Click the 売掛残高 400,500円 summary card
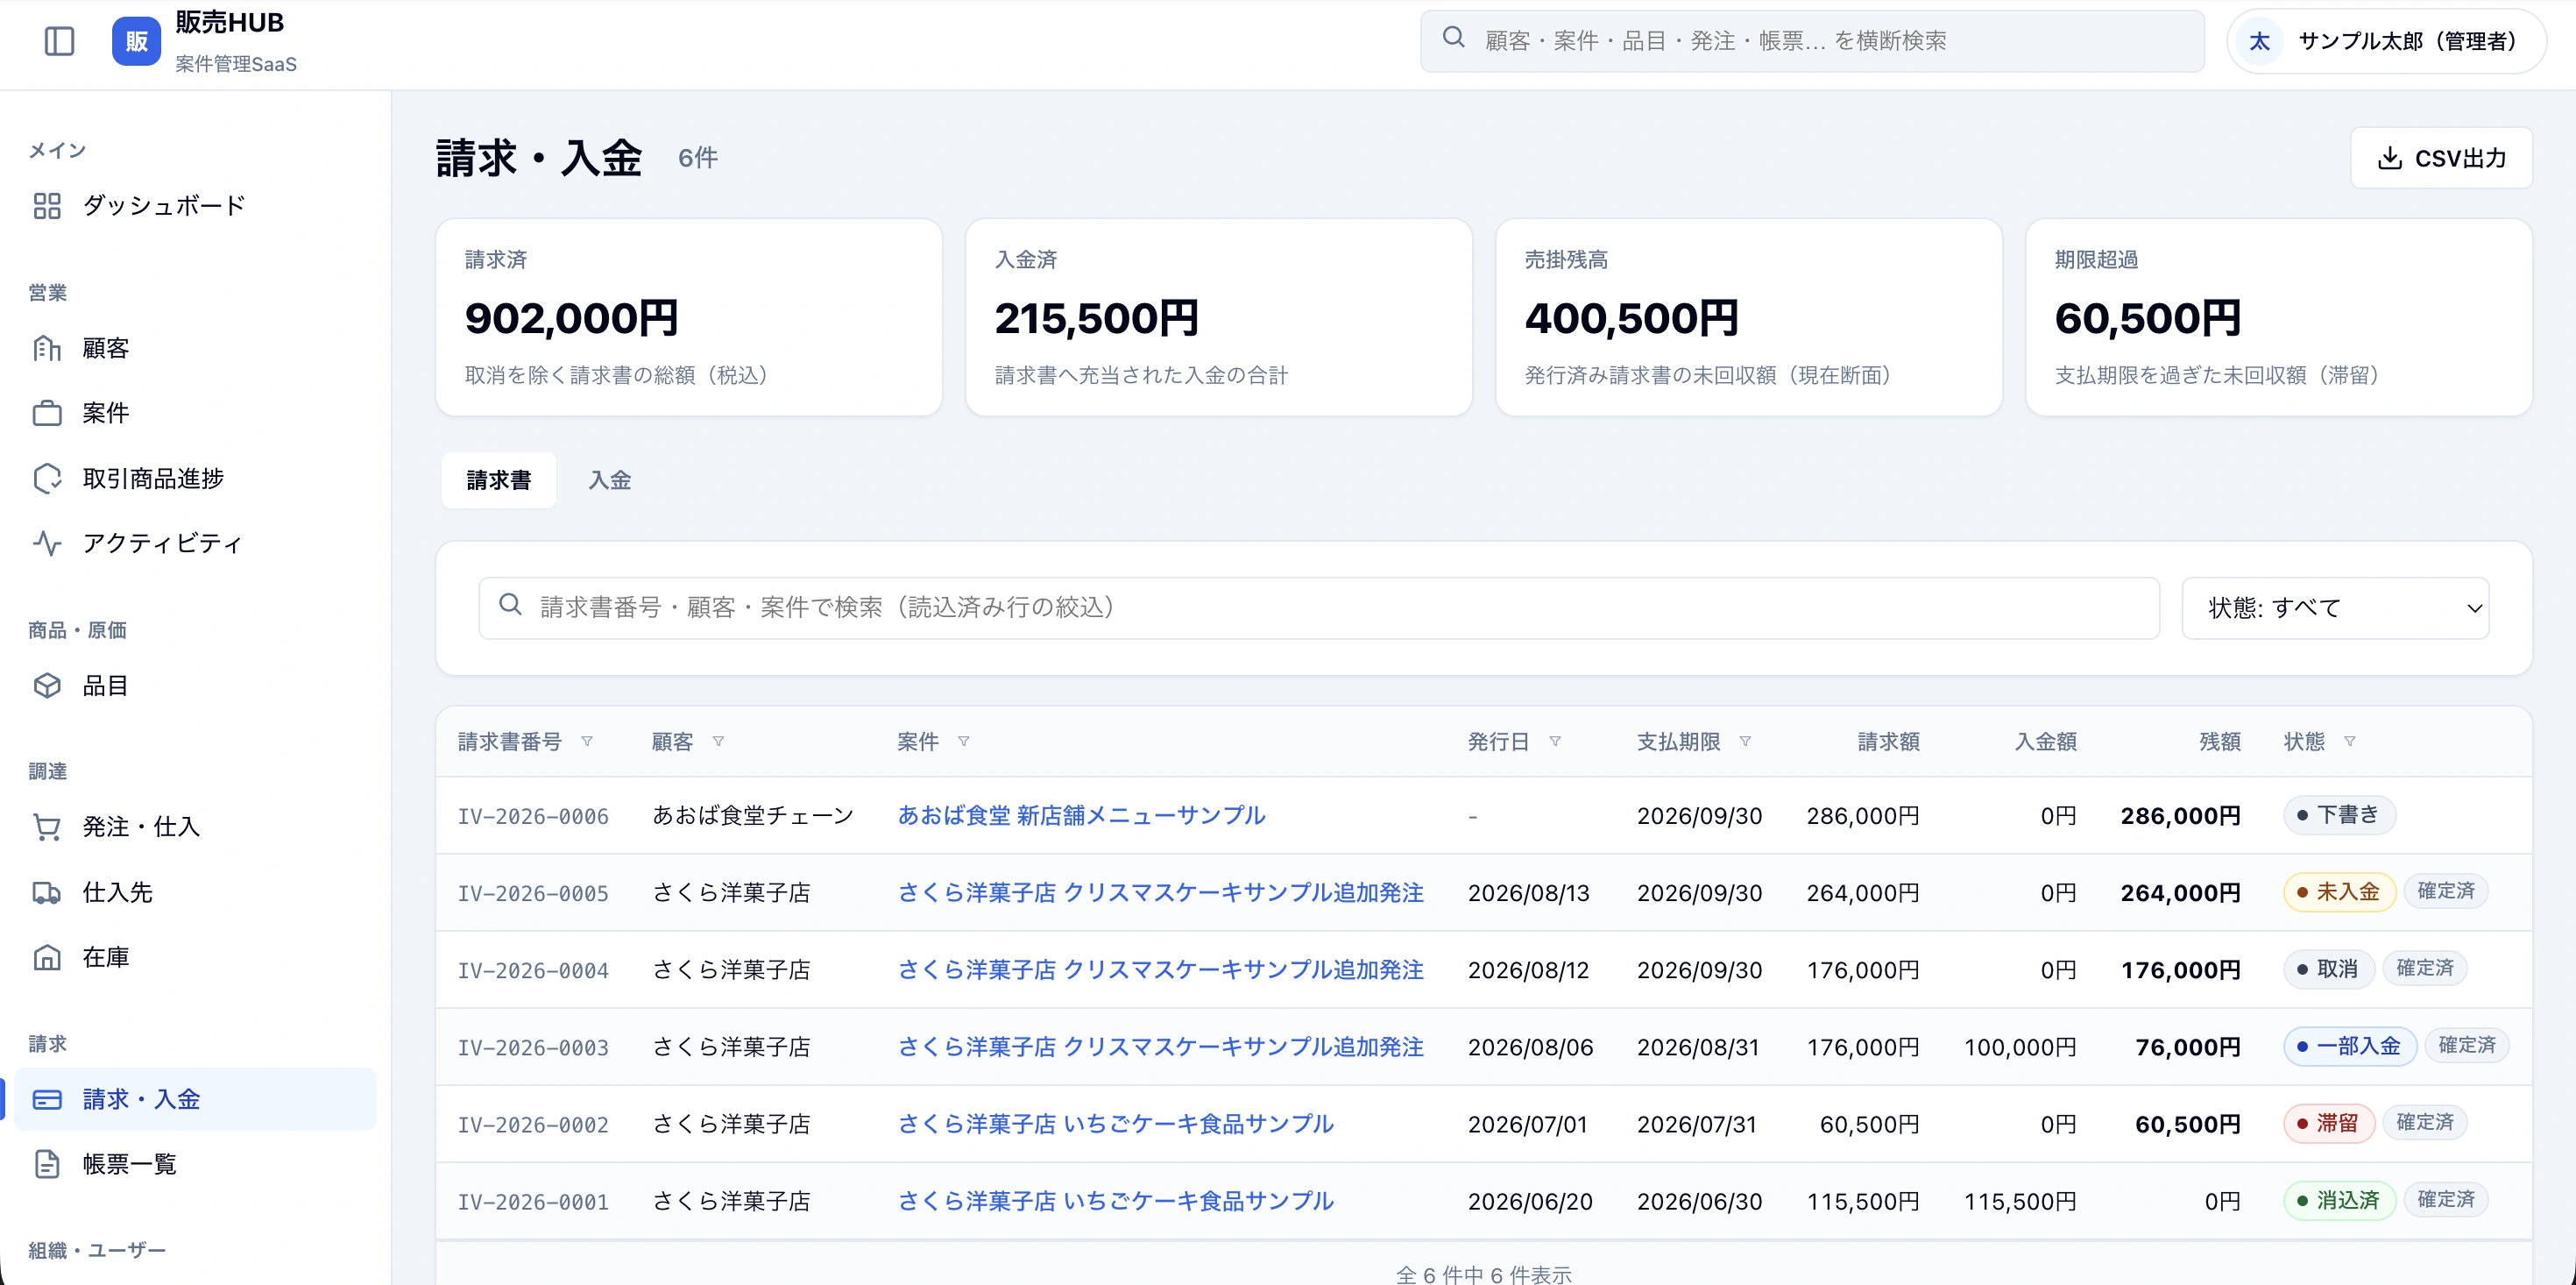Viewport: 2576px width, 1285px height. 1749,317
